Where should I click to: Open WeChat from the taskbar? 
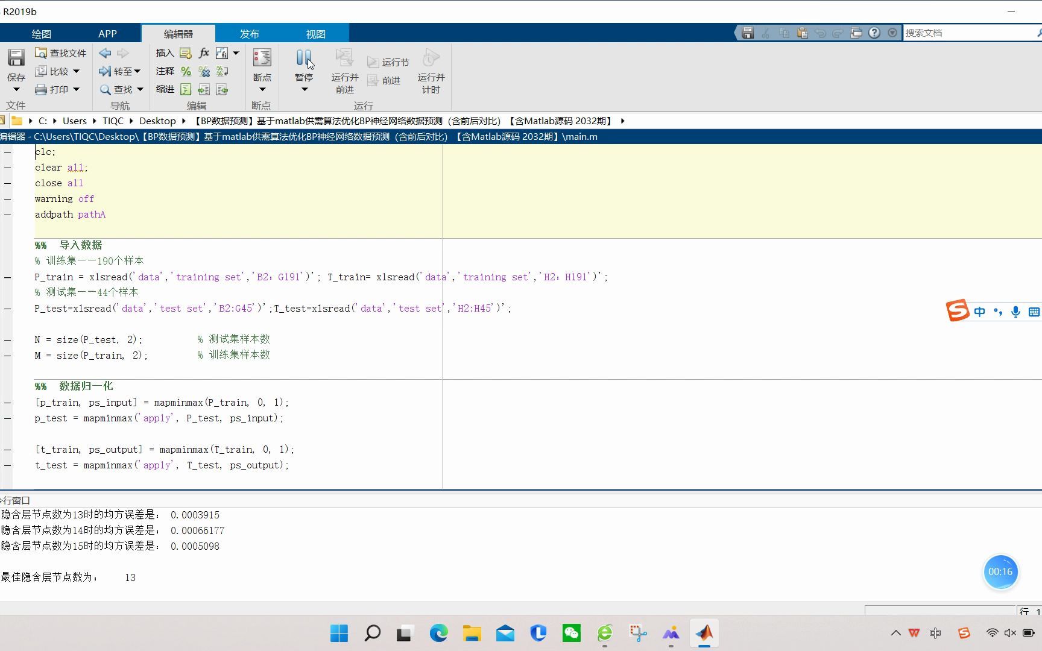tap(572, 634)
